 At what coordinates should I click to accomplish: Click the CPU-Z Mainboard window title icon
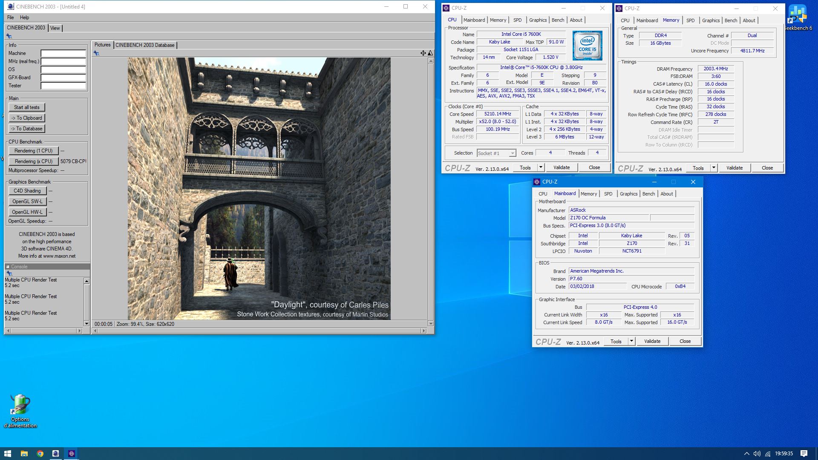537,182
